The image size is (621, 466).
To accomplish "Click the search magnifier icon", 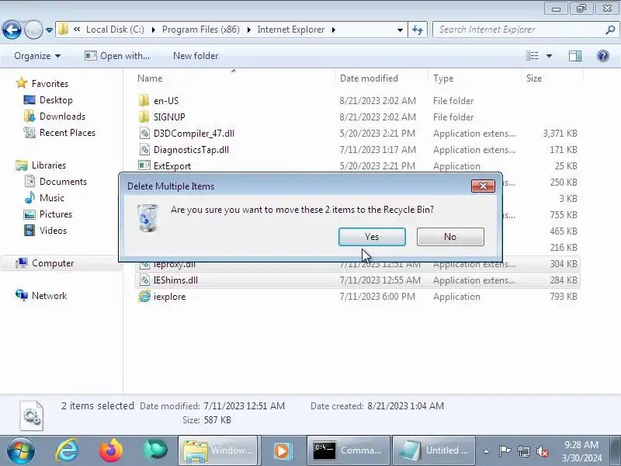I will pos(610,30).
